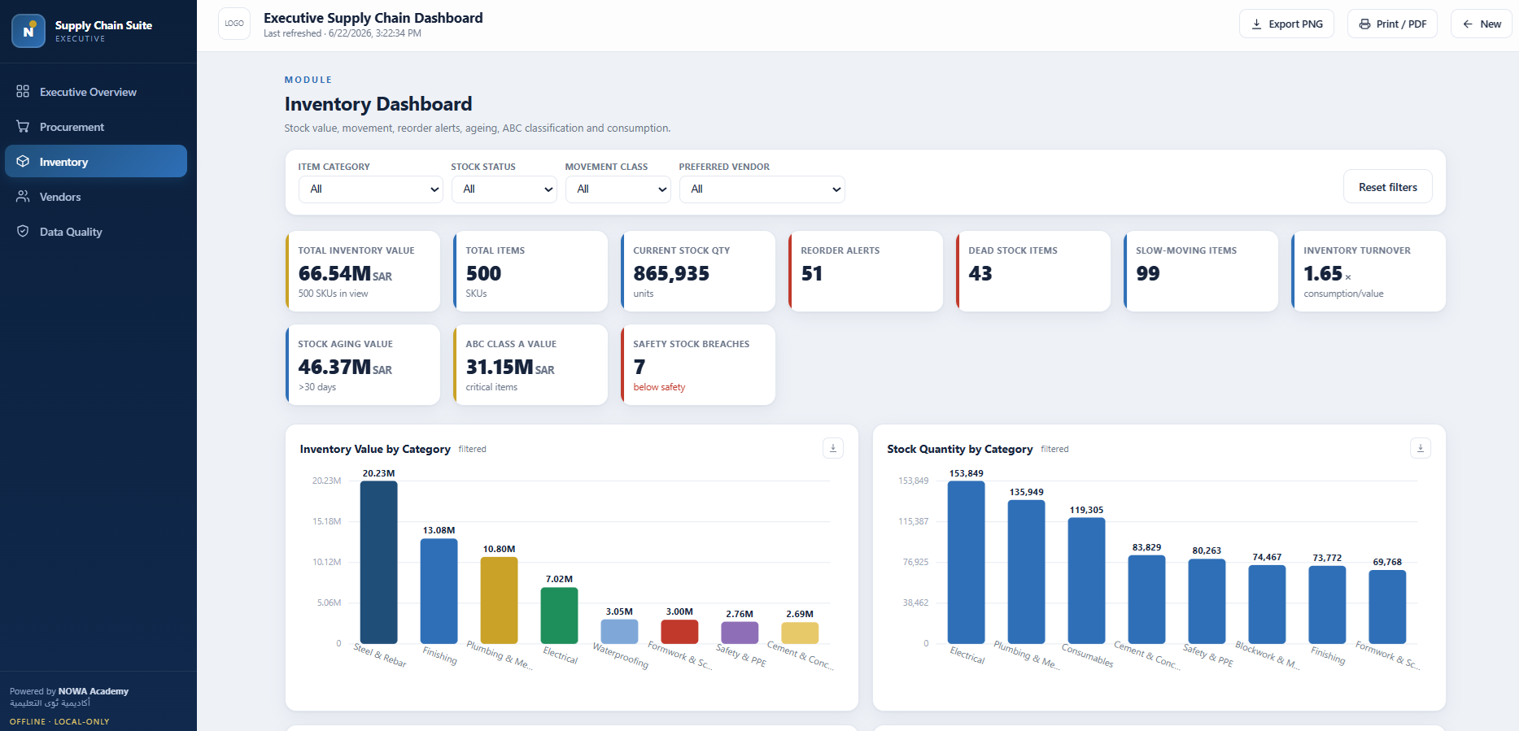Open the Stock Status dropdown
The height and width of the screenshot is (731, 1519).
pos(504,189)
